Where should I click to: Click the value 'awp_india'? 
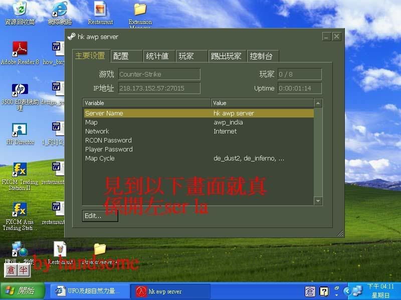tap(228, 122)
